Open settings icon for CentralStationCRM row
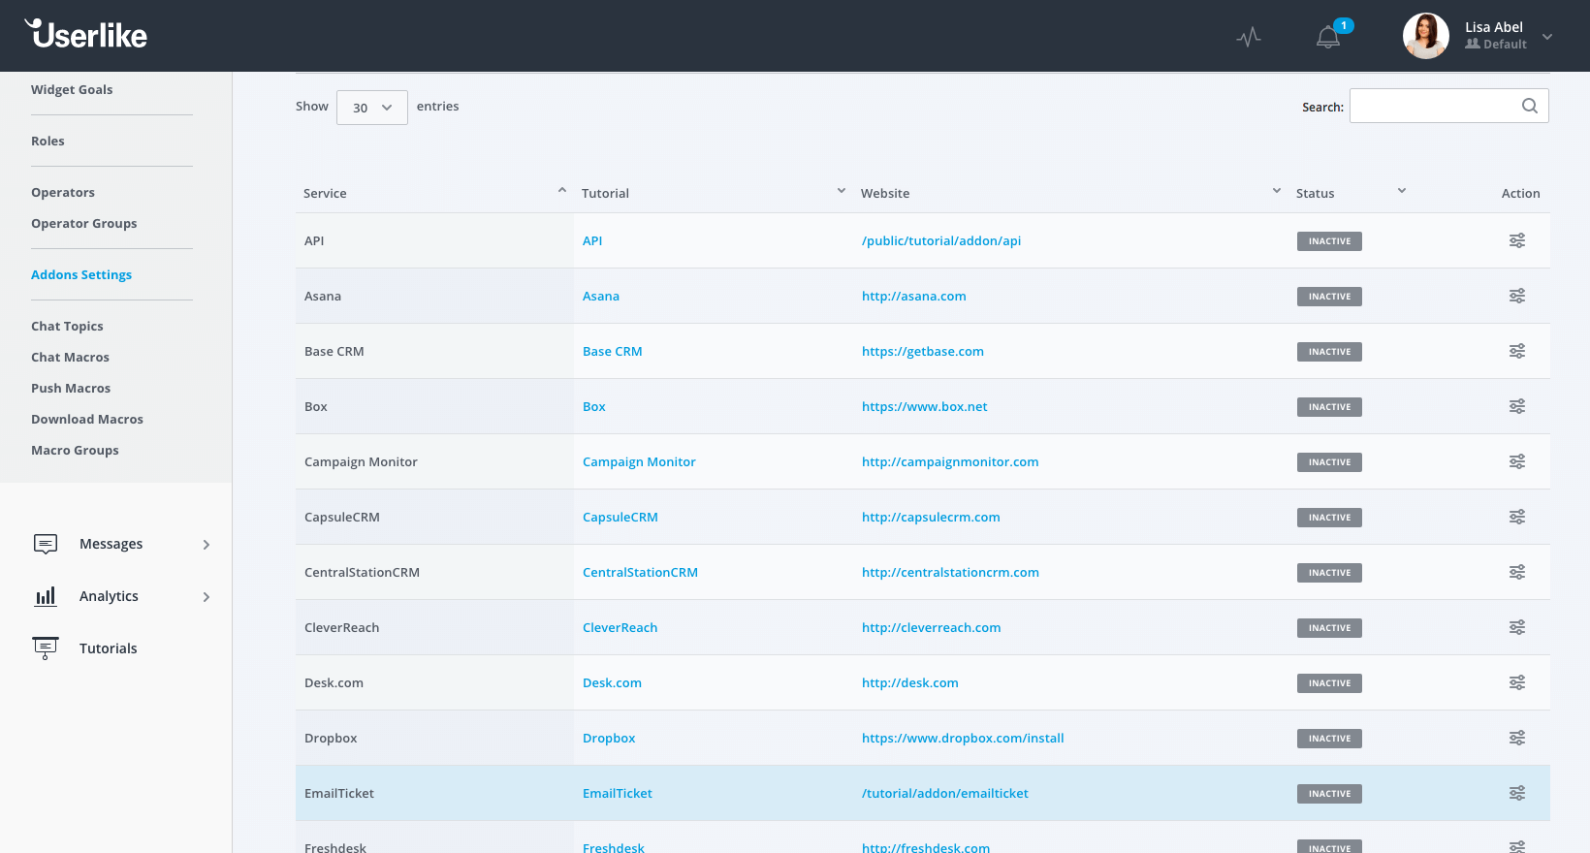Screen dimensions: 1590x853 [x=1517, y=572]
